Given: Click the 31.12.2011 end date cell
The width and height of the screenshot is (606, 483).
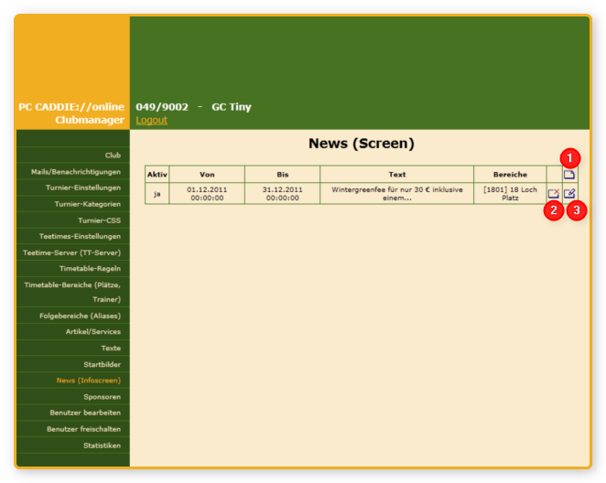Looking at the screenshot, I should point(283,193).
